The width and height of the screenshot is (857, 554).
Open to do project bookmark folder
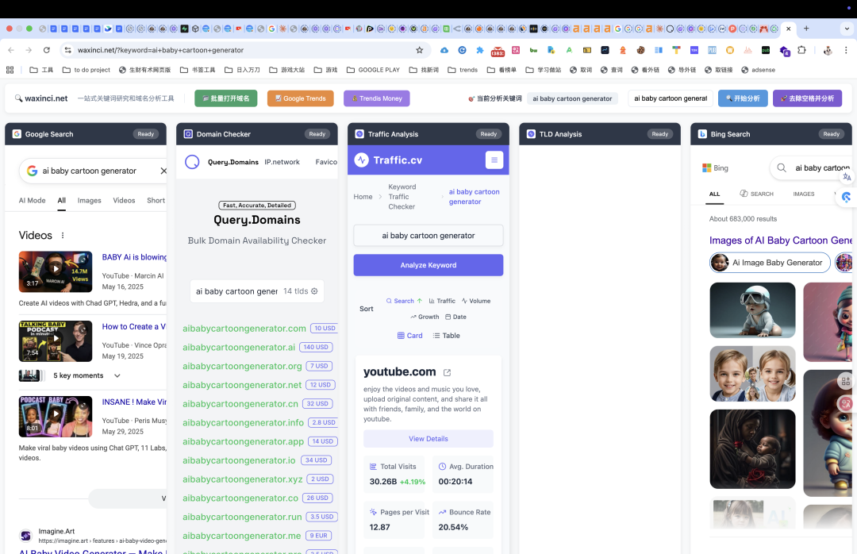pos(86,70)
